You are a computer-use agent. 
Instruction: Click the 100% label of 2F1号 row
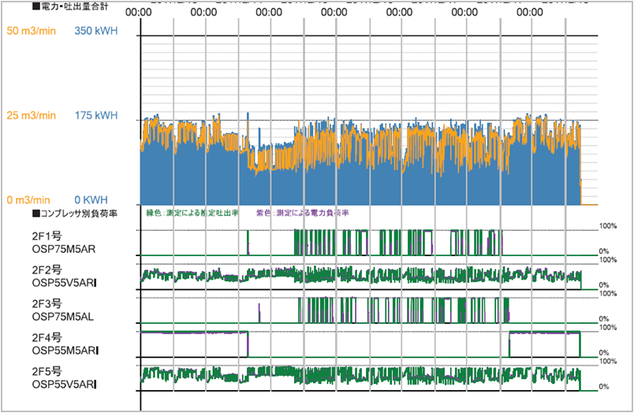pyautogui.click(x=608, y=226)
